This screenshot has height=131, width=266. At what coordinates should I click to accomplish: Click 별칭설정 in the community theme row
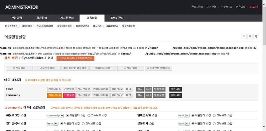click(159, 95)
